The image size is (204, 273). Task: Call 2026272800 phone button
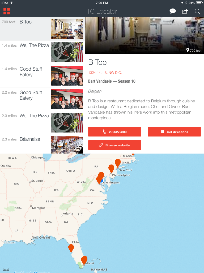click(114, 132)
